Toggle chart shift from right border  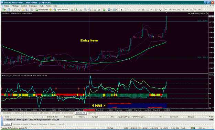[x=99, y=10]
